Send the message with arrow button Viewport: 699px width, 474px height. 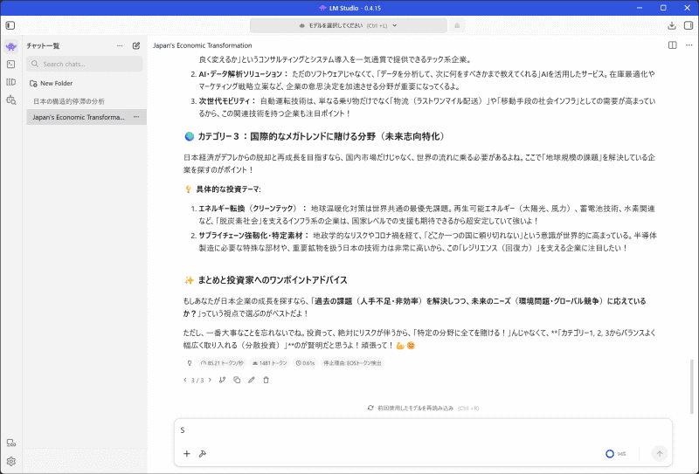click(660, 454)
